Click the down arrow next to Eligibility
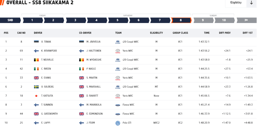 pos(251,3)
